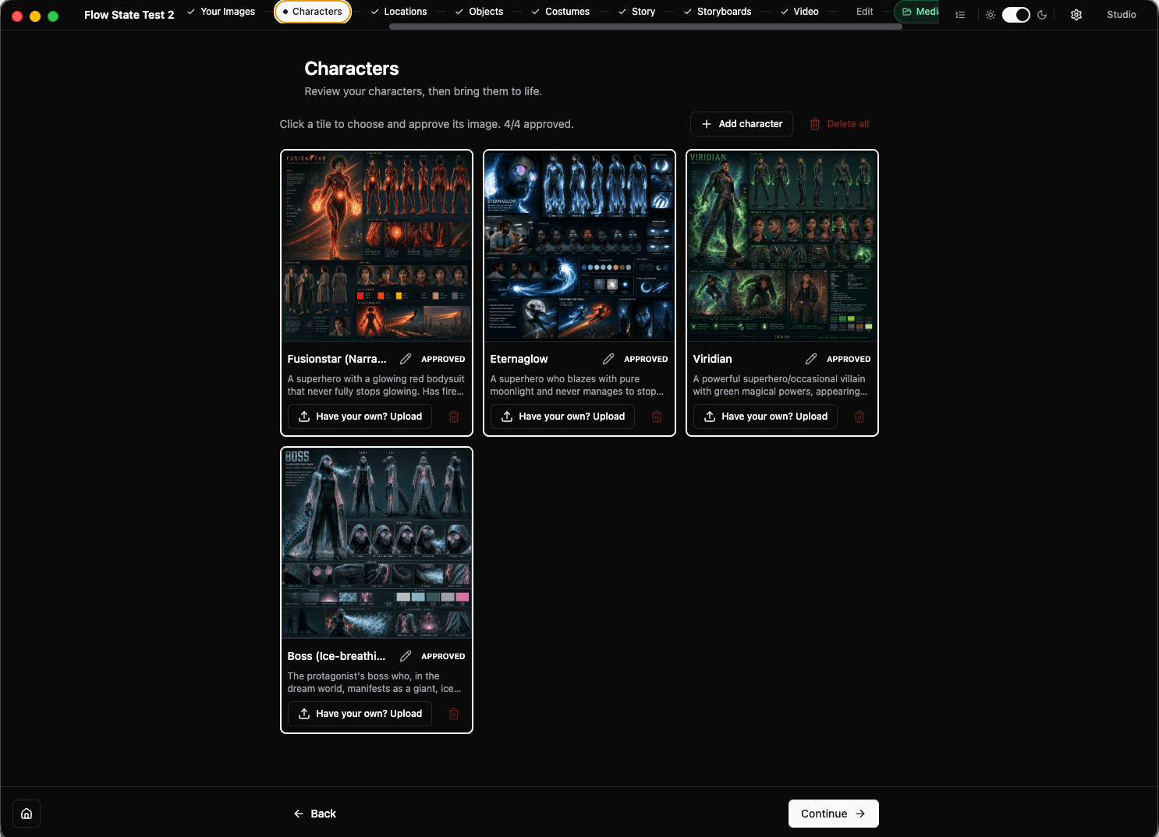
Task: Switch to the Edit step
Action: click(x=865, y=12)
